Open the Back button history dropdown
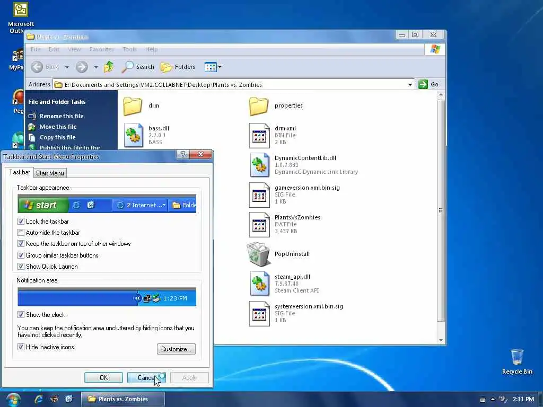543x407 pixels. [x=67, y=67]
